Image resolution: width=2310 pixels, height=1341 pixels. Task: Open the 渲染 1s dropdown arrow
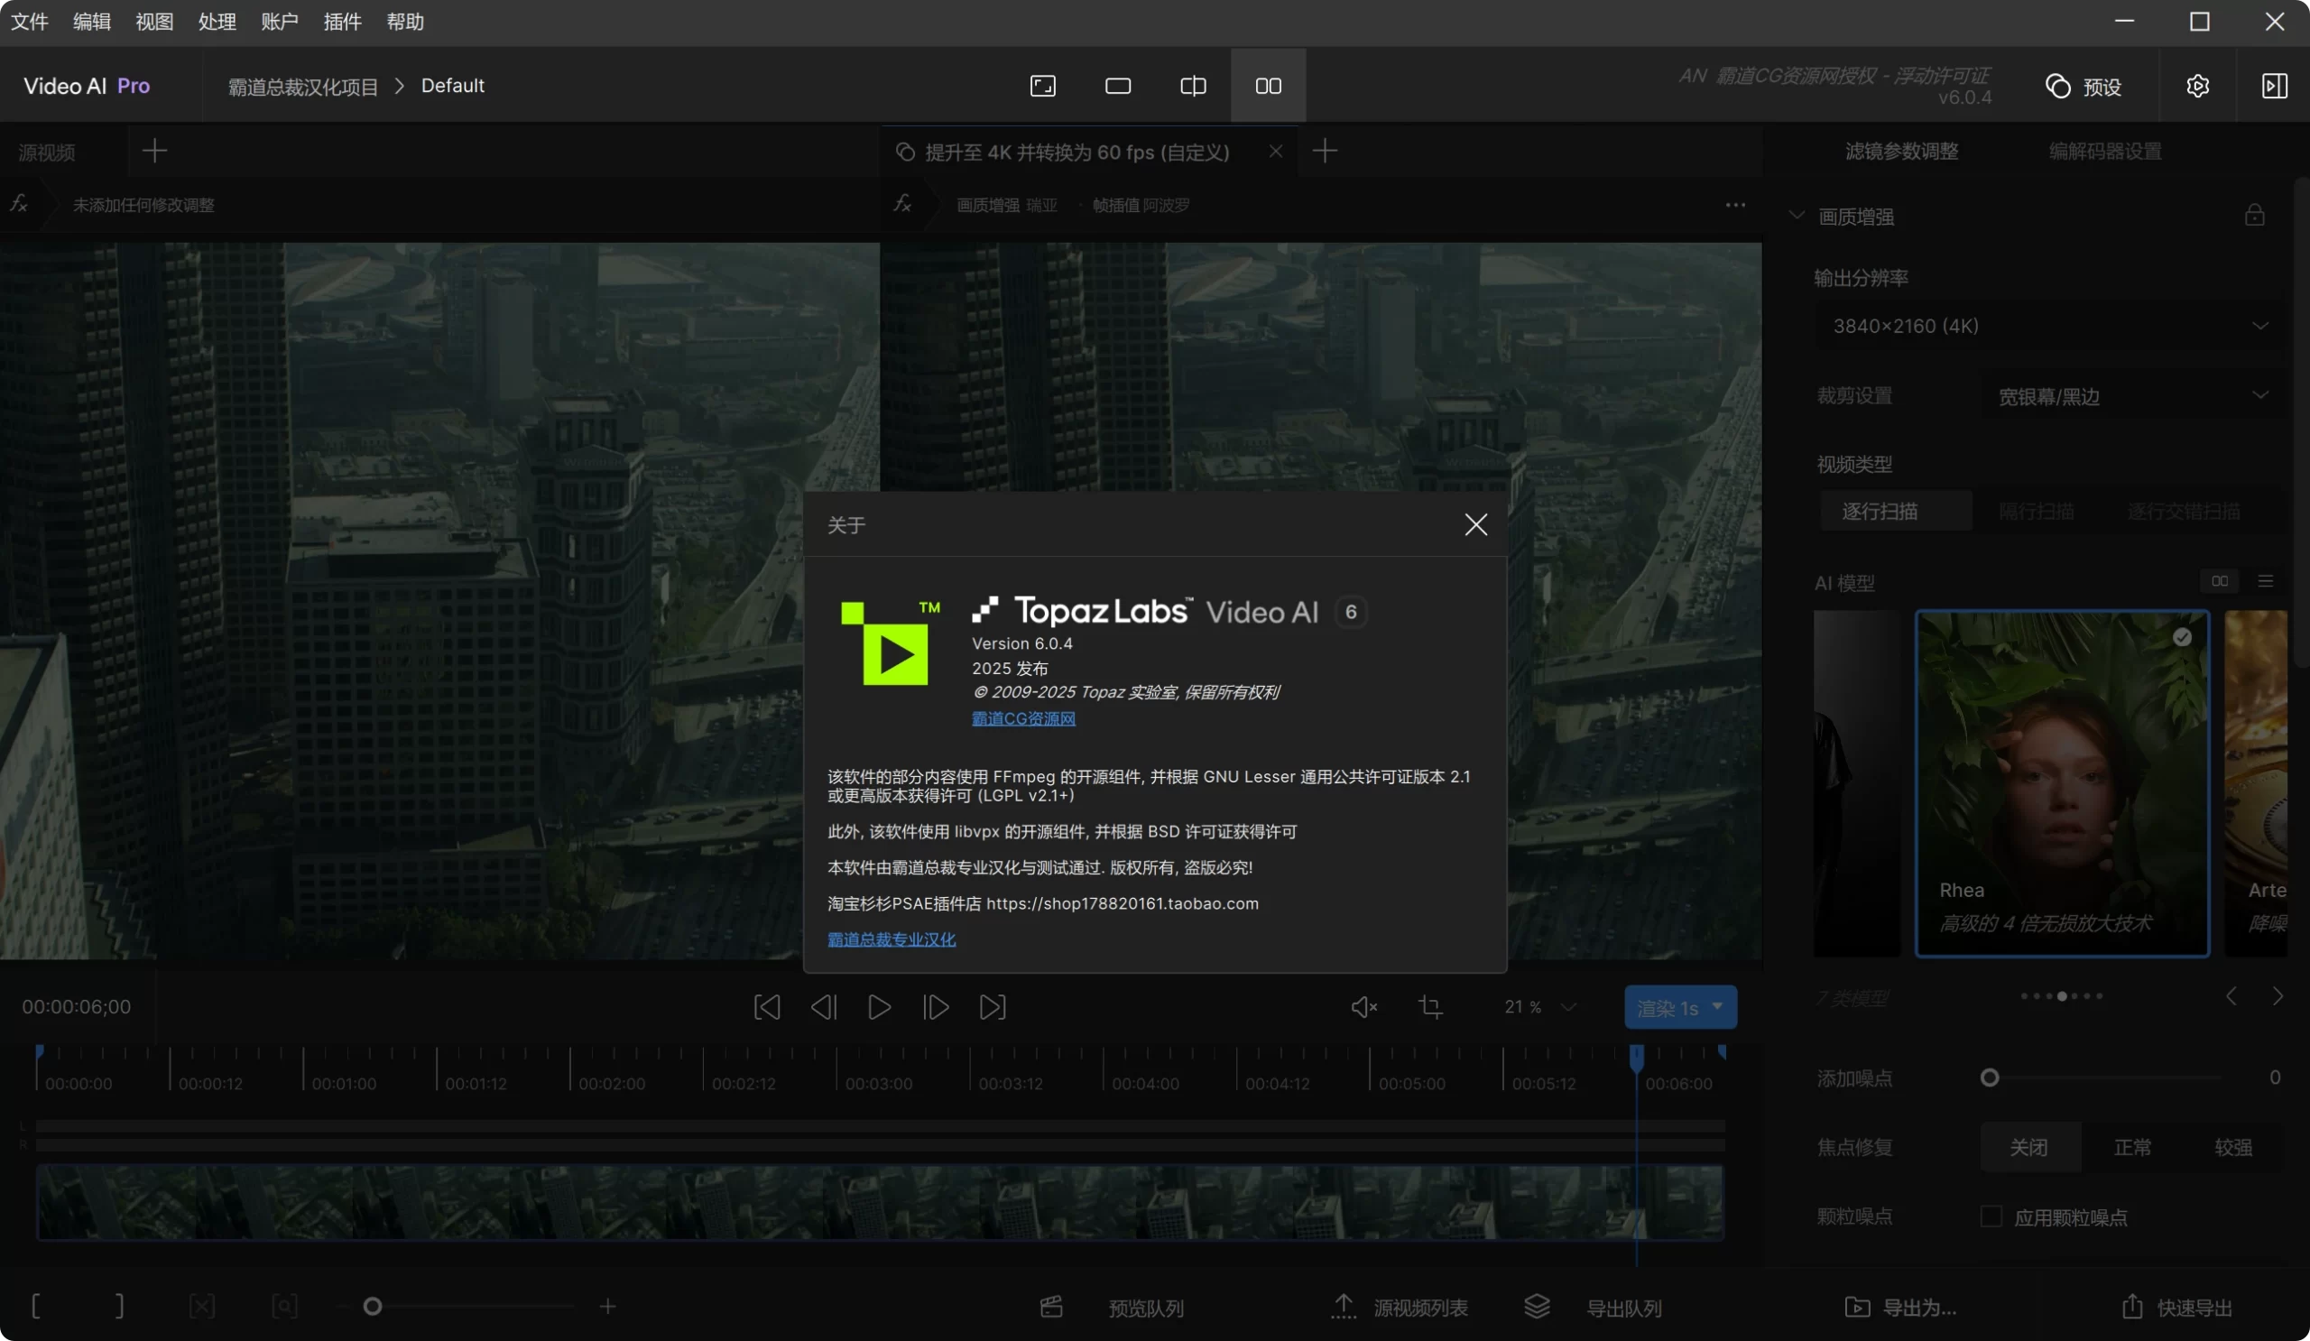click(x=1717, y=1006)
